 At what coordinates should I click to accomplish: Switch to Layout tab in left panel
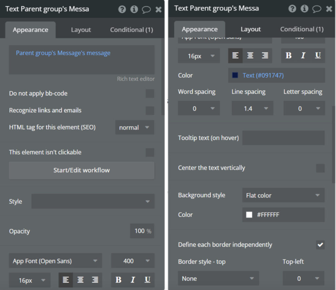81,30
